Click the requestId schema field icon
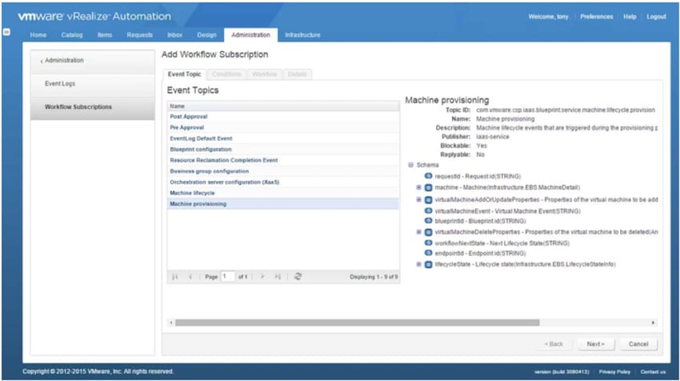This screenshot has width=680, height=381. (428, 176)
